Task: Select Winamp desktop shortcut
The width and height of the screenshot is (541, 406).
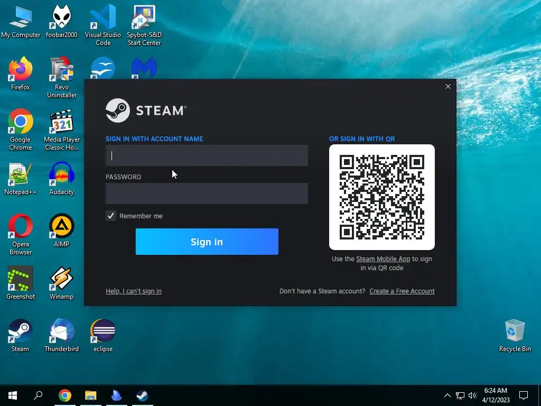Action: [x=61, y=283]
